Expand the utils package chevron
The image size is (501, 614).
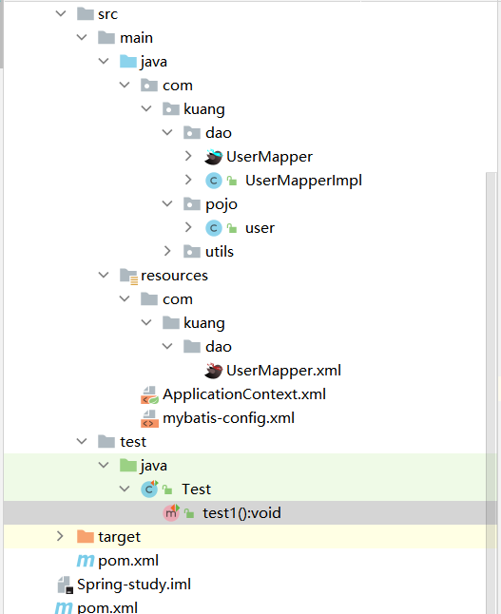[x=167, y=251]
